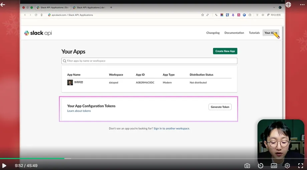307x170 pixels.
Task: Open the Your Apps nav item
Action: [271, 33]
